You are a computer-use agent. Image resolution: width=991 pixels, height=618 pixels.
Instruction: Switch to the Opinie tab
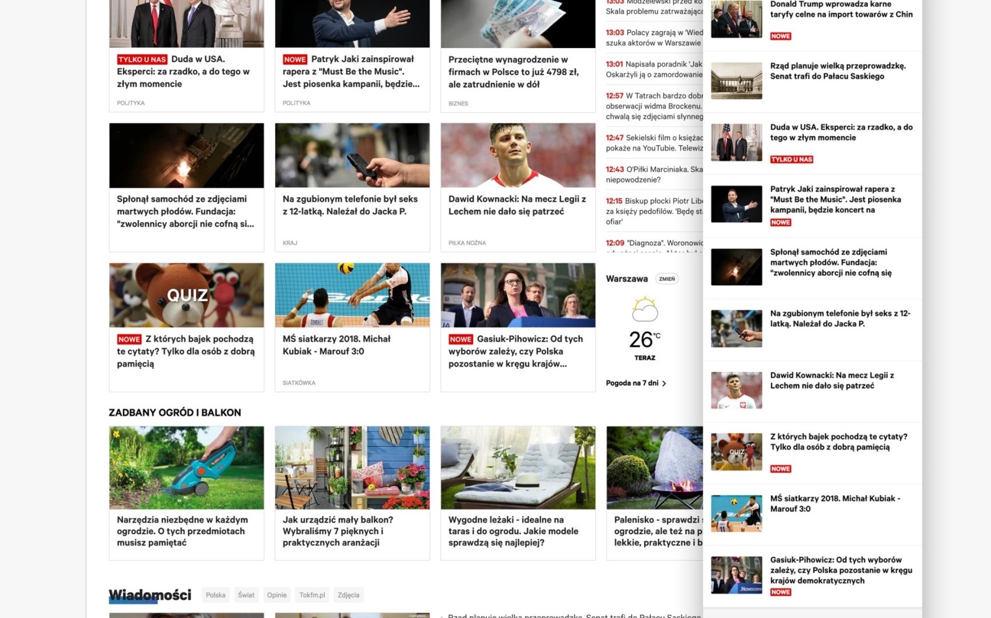tap(277, 595)
